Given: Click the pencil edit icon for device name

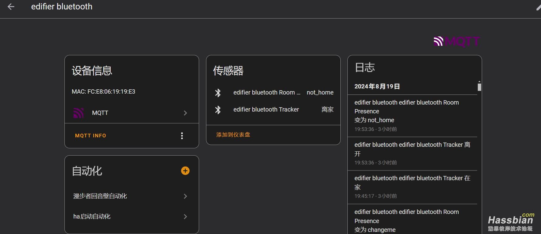Looking at the screenshot, I should tap(538, 8).
